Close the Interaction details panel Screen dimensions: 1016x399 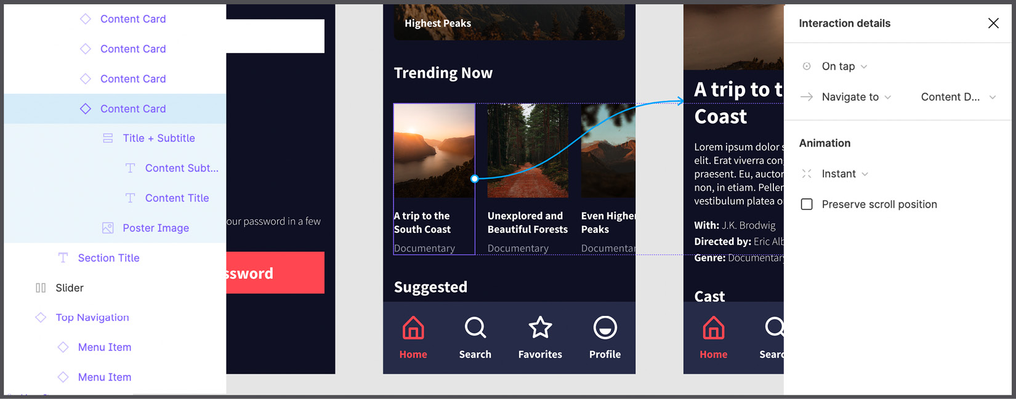click(x=993, y=23)
